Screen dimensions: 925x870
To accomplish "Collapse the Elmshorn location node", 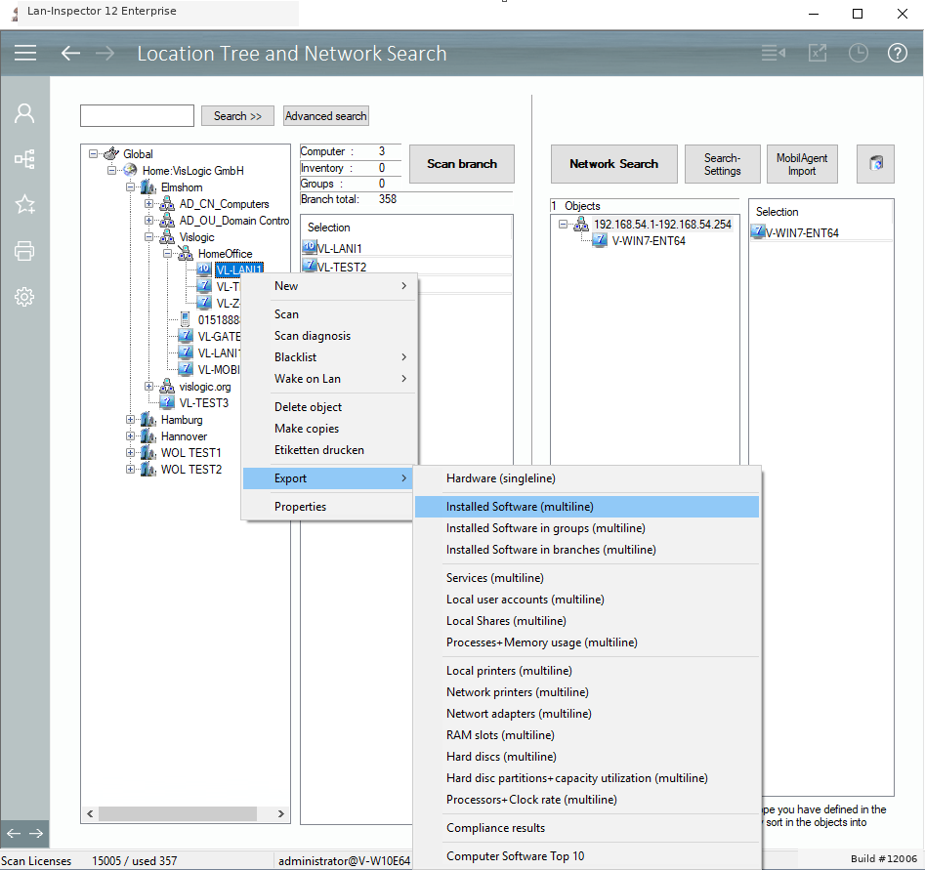I will [x=130, y=186].
